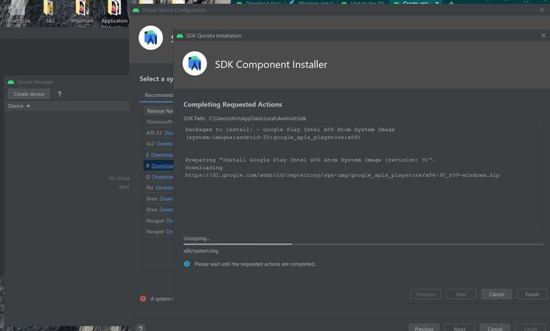
Task: Click the 'Please wait until the requested actions' message
Action: 255,264
